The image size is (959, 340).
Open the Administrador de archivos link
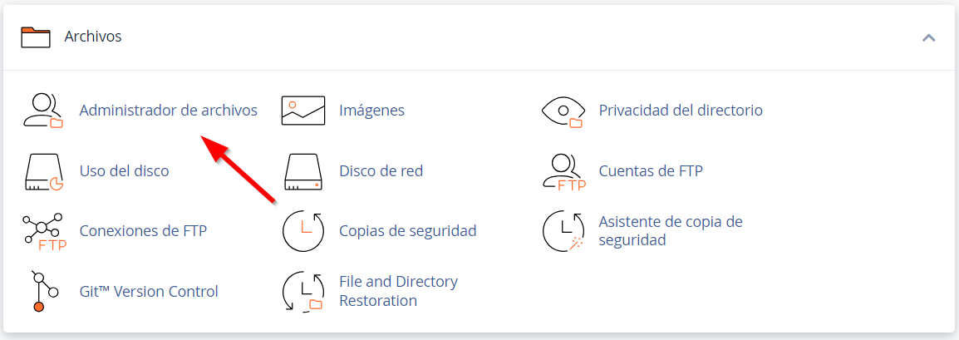(x=169, y=111)
